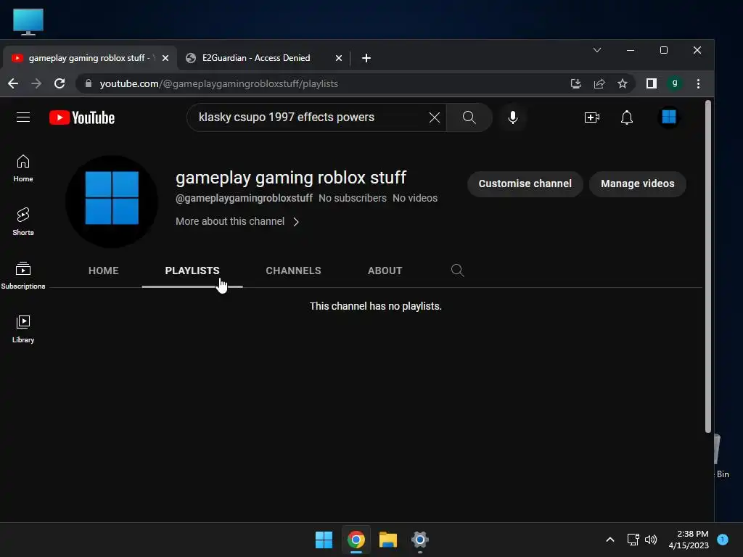
Task: Open the account avatar menu in YouTube header
Action: click(x=668, y=117)
